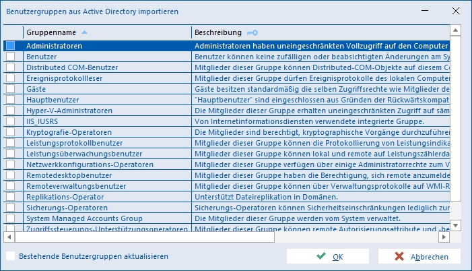Click the Gäste group name

(36, 89)
